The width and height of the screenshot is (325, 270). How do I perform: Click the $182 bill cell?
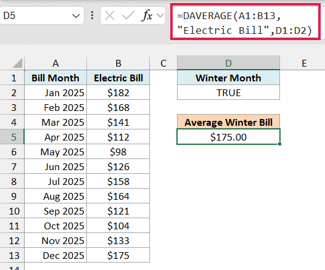118,92
